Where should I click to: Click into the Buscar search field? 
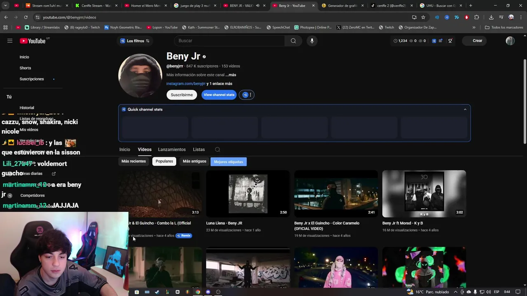click(230, 41)
